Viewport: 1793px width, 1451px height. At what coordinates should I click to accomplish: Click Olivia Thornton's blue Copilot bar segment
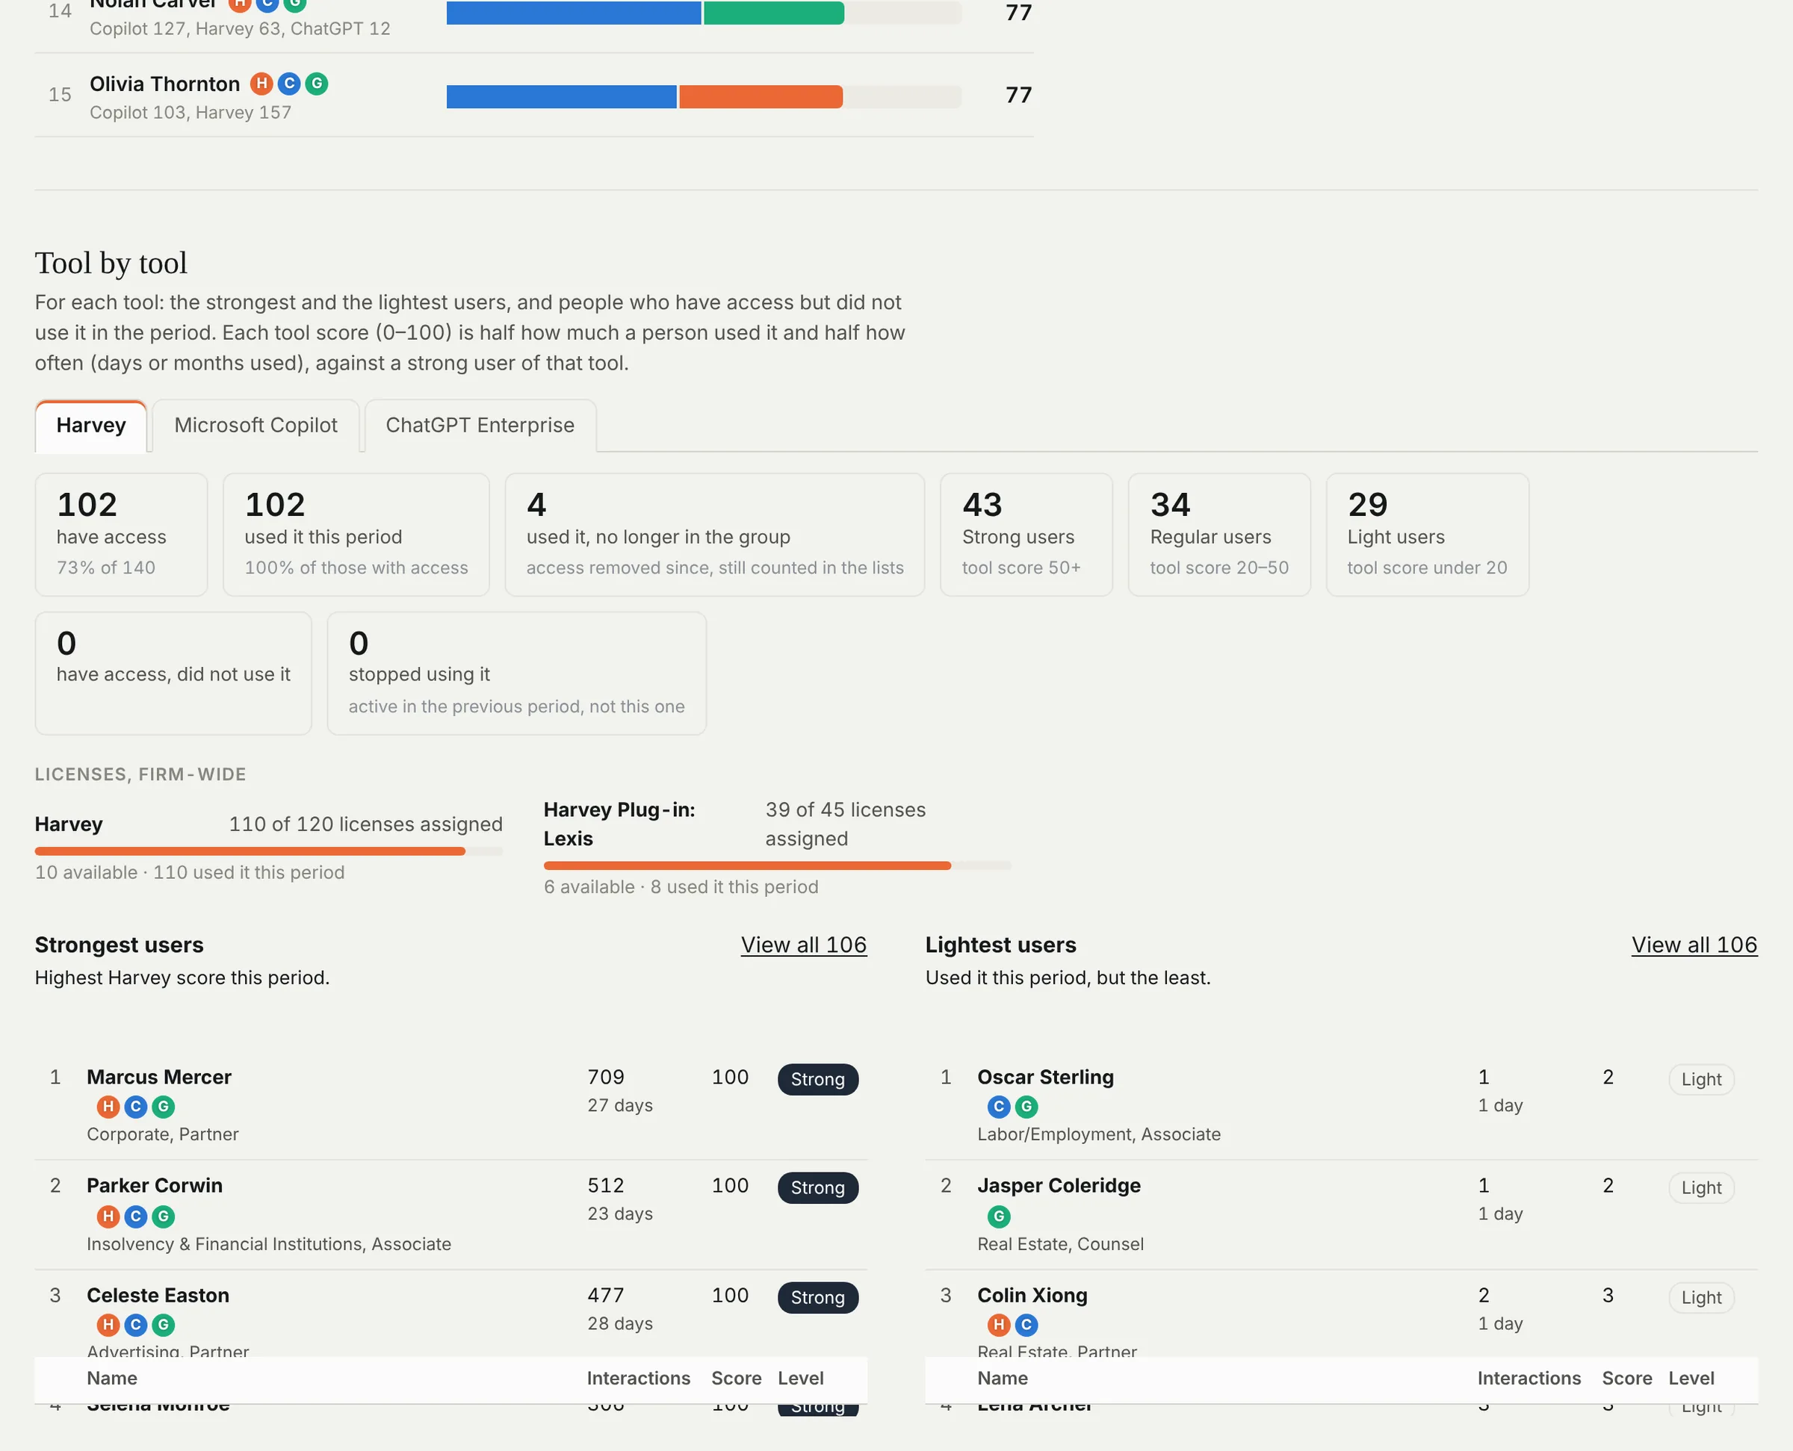coord(561,97)
